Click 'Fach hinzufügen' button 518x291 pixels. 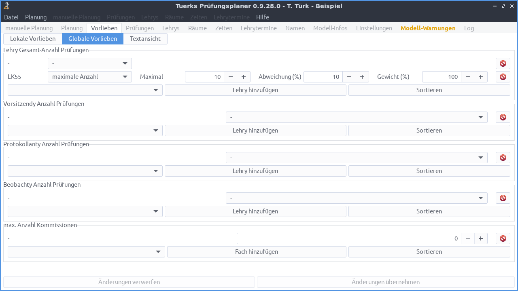[x=257, y=252]
